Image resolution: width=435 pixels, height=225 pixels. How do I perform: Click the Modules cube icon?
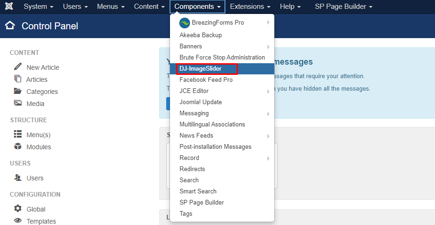pyautogui.click(x=18, y=146)
